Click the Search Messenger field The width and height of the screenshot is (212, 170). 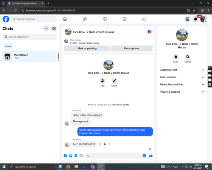30,37
